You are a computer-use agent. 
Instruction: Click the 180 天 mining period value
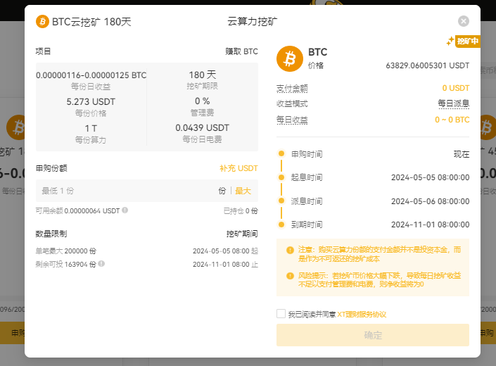[x=203, y=75]
